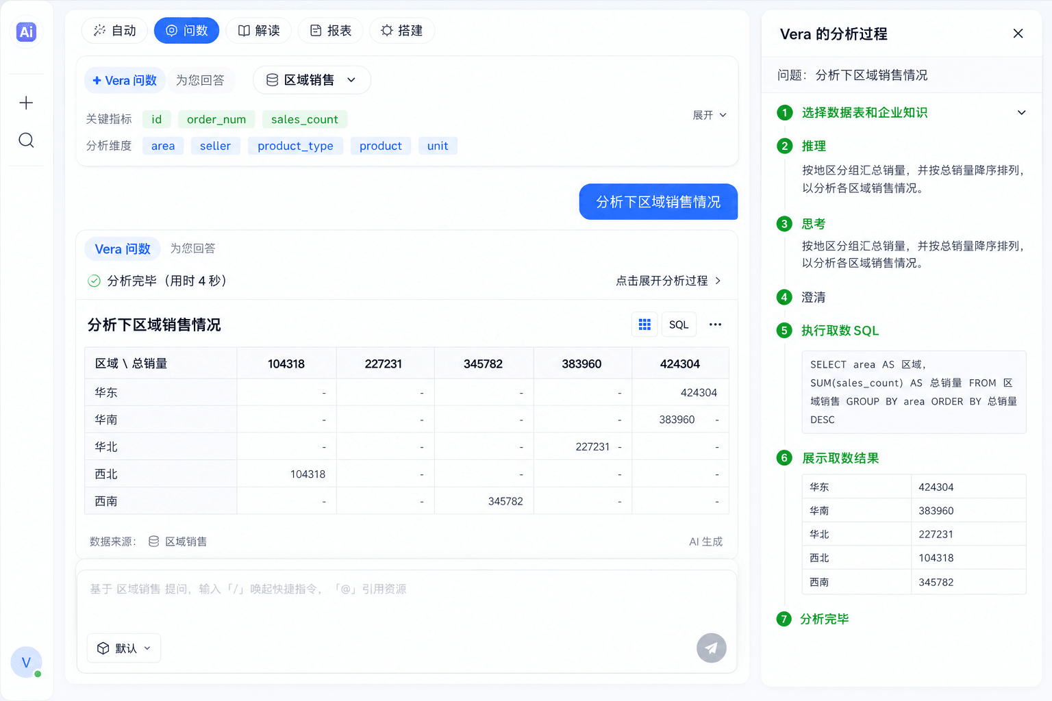Select the product_type dimension tag
Image resolution: width=1052 pixels, height=701 pixels.
pyautogui.click(x=295, y=146)
